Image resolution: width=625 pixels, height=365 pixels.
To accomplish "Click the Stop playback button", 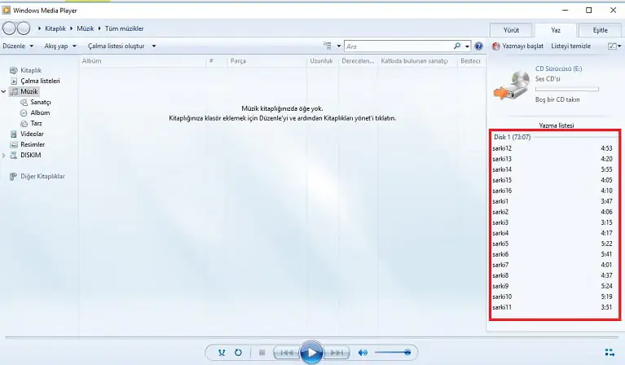I will (x=262, y=353).
